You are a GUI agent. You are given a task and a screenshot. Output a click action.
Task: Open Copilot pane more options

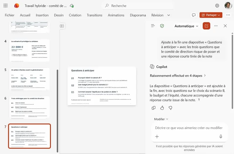[216, 26]
